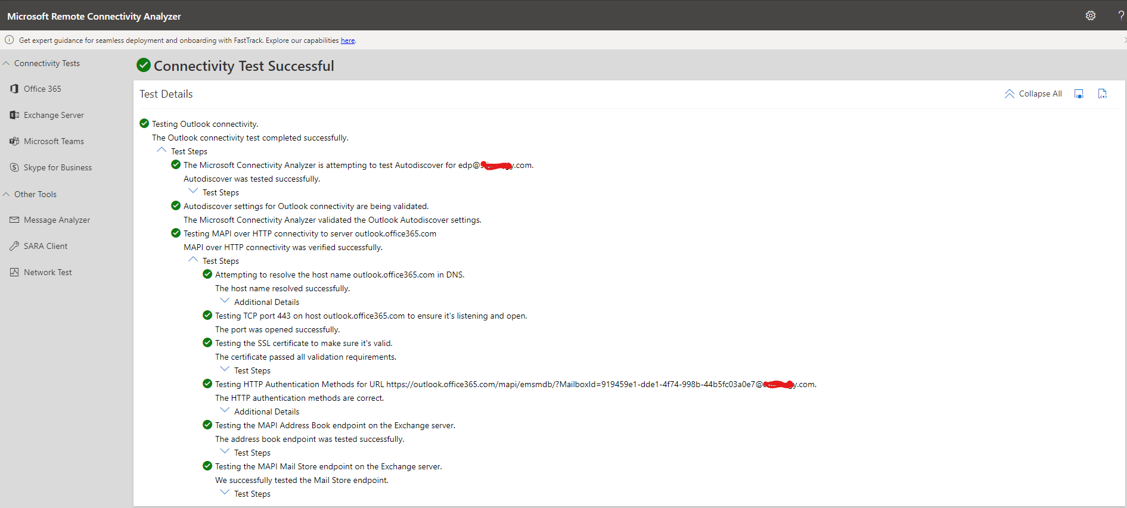
Task: Click the SARA Client wrench icon
Action: (14, 246)
